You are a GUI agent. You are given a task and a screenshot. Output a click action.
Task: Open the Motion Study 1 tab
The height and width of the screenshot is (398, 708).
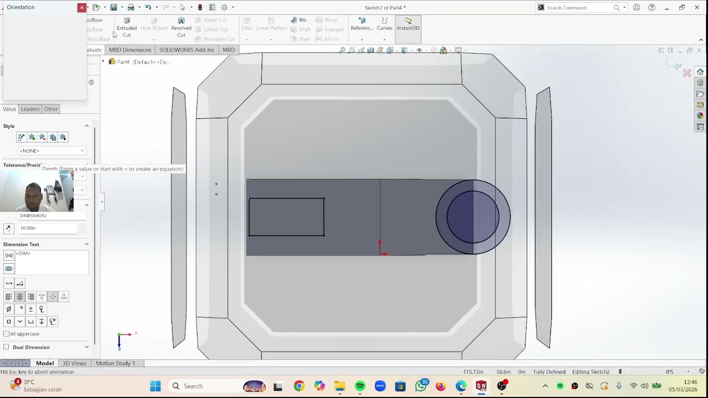[116, 363]
